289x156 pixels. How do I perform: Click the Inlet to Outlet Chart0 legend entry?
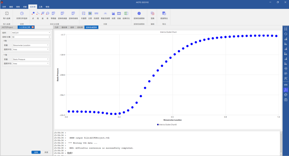tap(167, 125)
